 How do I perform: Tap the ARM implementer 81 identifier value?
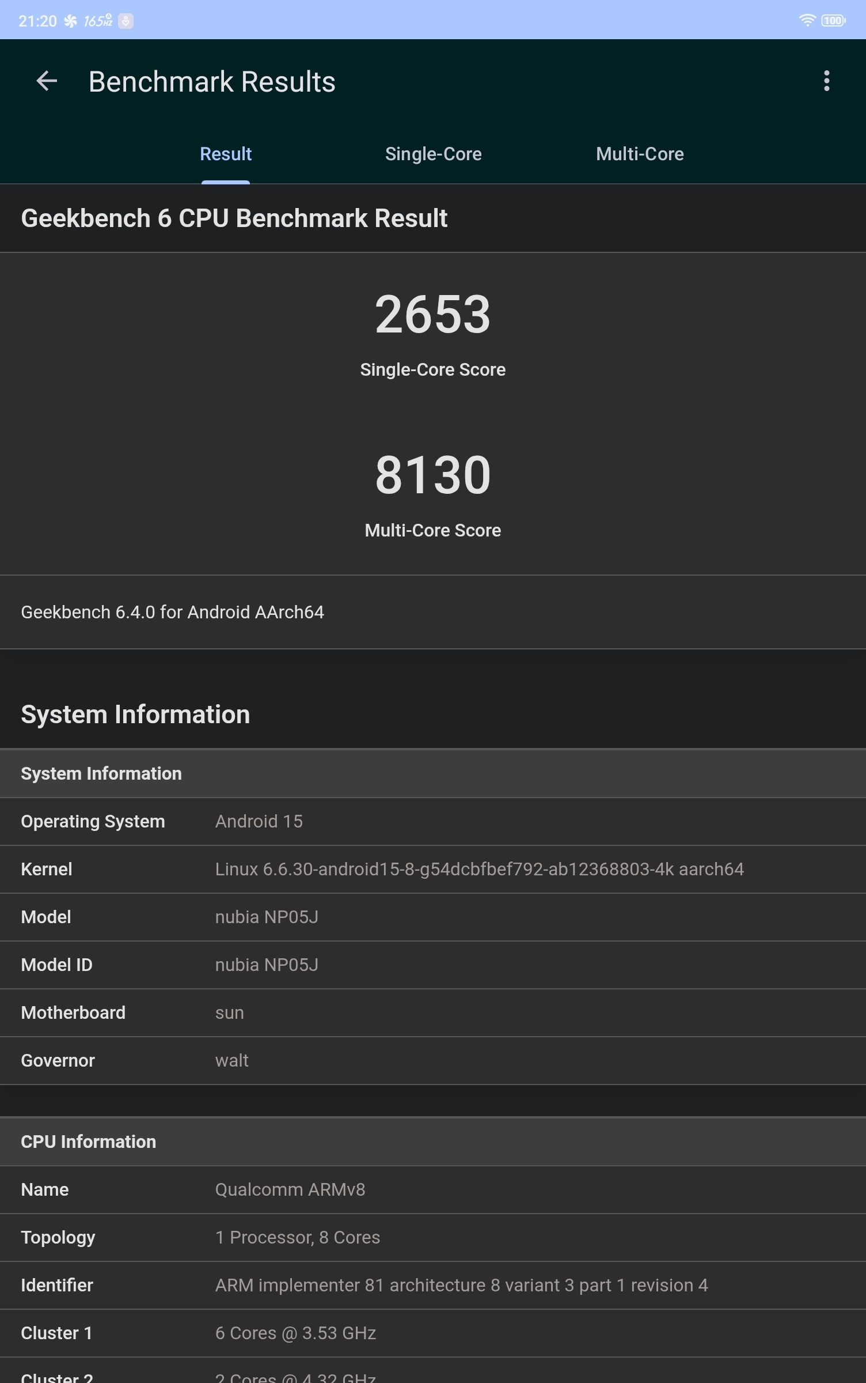(462, 1285)
